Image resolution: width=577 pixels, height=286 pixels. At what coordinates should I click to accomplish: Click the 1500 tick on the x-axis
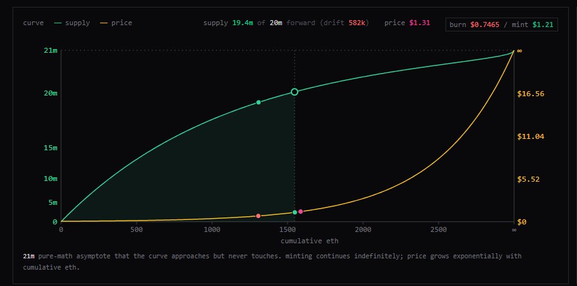click(x=287, y=230)
